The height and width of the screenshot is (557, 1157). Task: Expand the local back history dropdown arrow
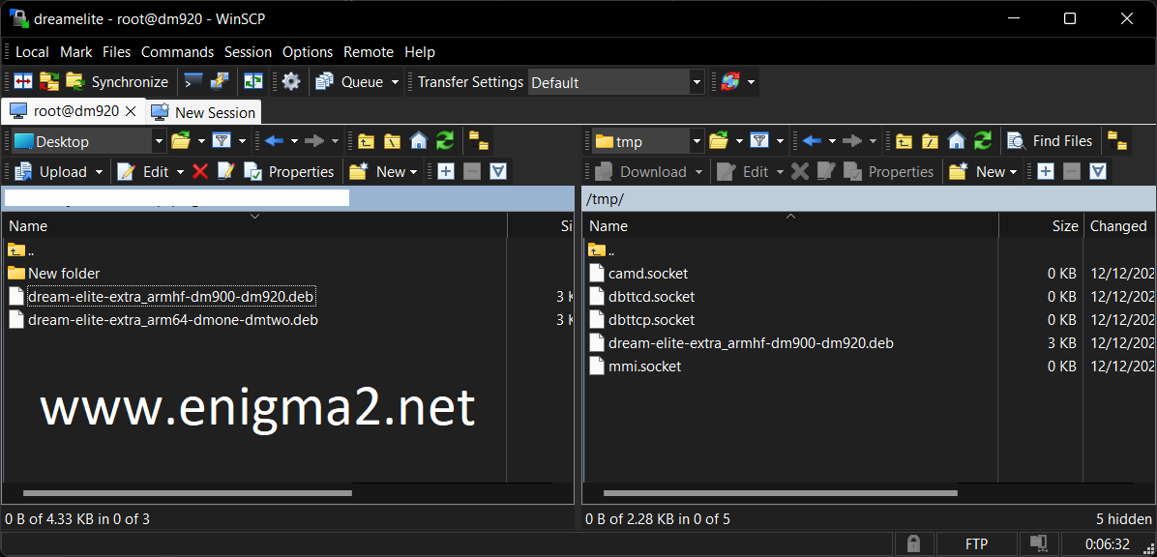(x=294, y=141)
